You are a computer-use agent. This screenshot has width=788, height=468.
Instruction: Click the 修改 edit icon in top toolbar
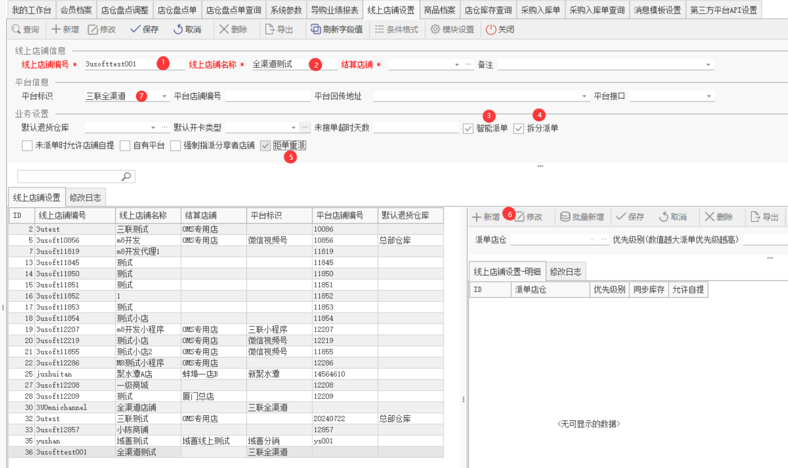(93, 29)
